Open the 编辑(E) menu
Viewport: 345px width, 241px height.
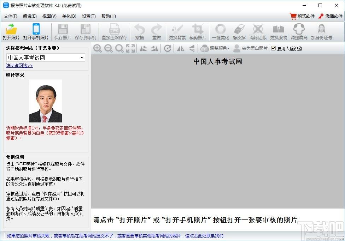point(30,16)
